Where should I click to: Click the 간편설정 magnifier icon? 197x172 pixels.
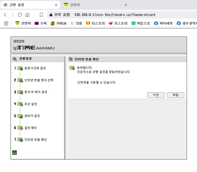tap(15, 59)
